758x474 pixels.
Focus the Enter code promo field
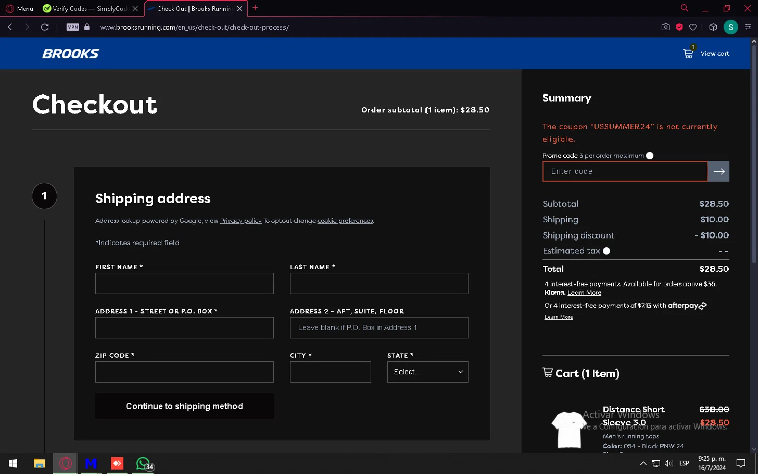pyautogui.click(x=625, y=172)
